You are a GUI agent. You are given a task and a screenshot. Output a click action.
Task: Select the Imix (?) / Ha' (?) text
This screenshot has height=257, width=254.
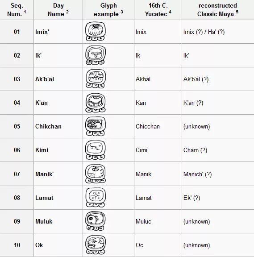click(204, 32)
